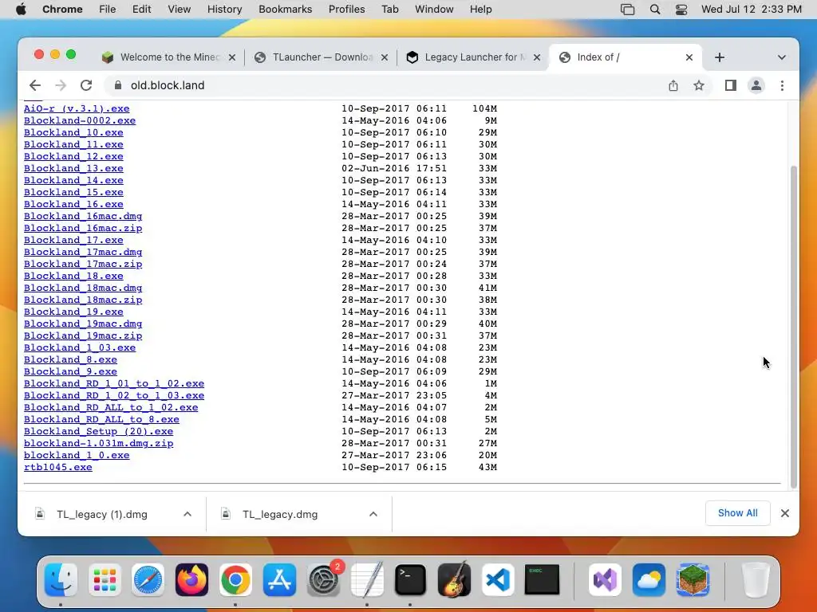Open the App Store in the Dock
The image size is (817, 612).
tap(279, 579)
